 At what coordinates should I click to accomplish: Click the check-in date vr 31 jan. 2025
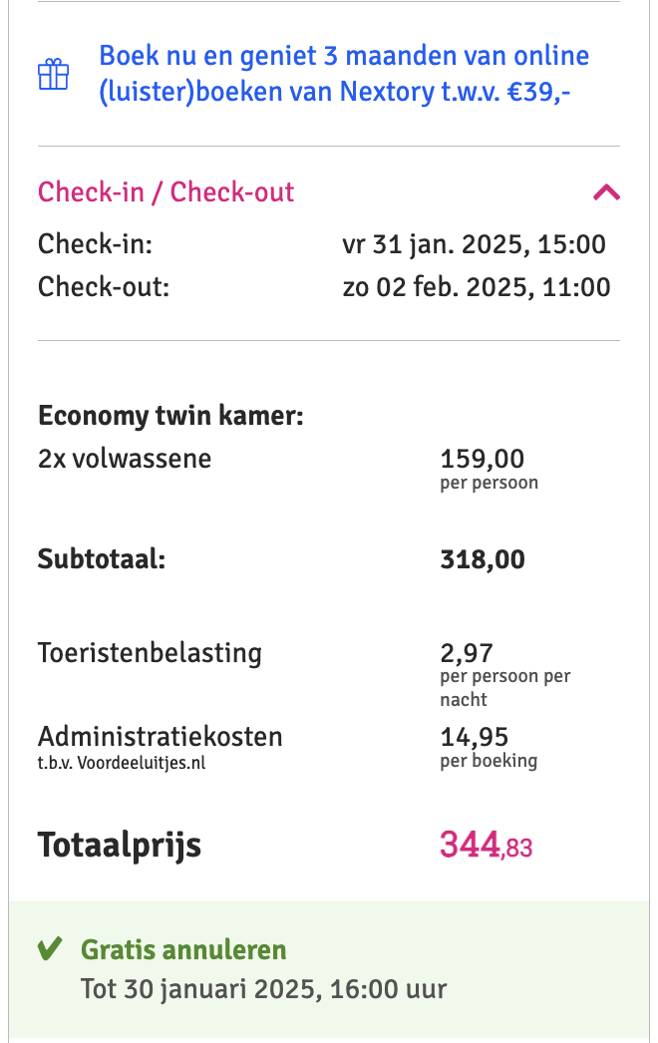tap(474, 244)
